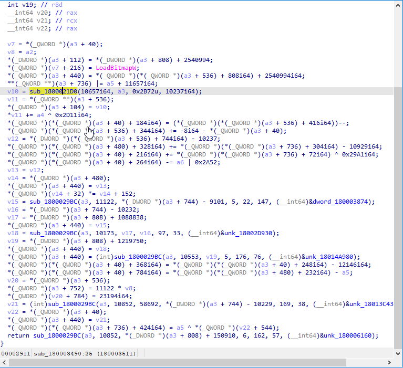Click sub_1800029BC in the v18 assignment
Viewport: 403px width, 368px height.
tap(53, 233)
